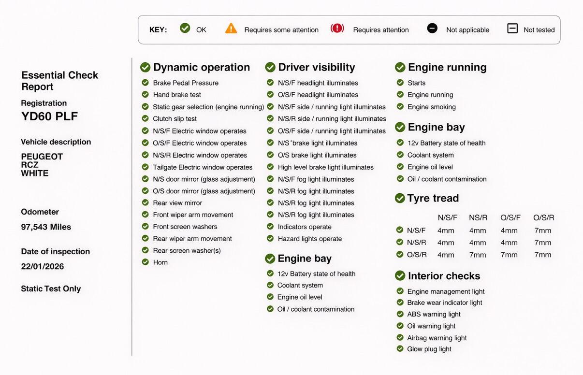
Task: Click the checkmark next to Hazard lights operate
Action: pyautogui.click(x=270, y=238)
